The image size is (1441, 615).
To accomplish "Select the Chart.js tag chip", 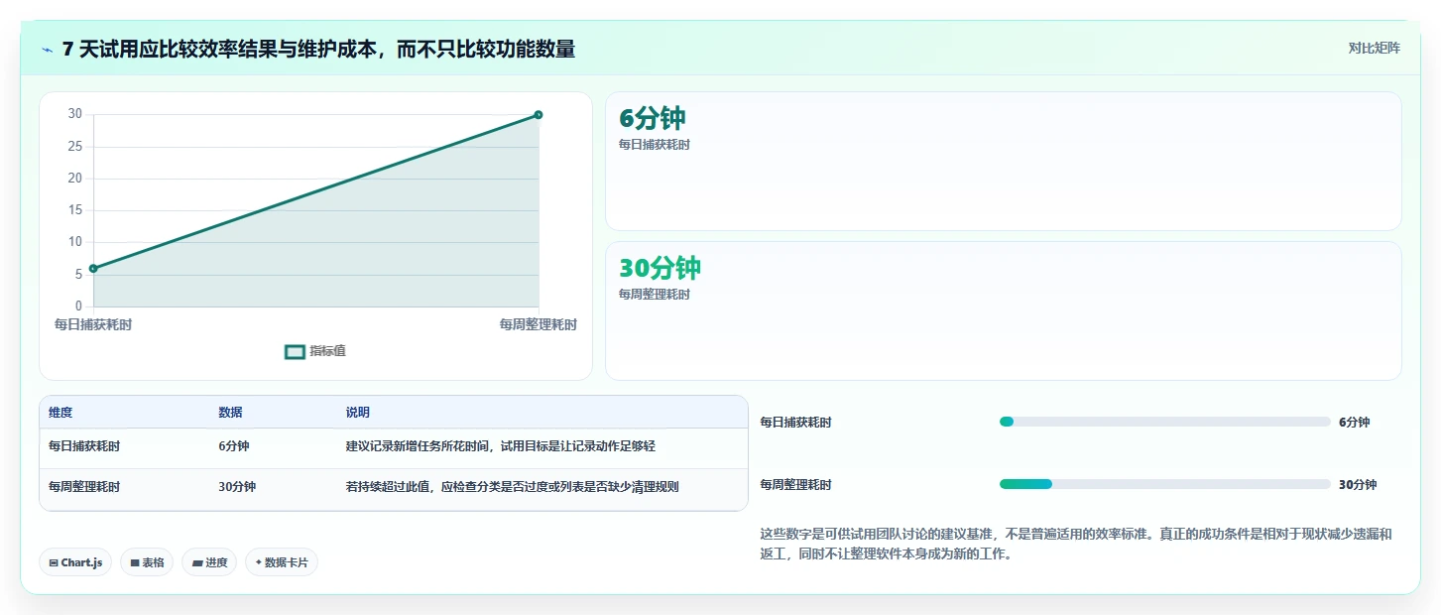I will point(76,562).
